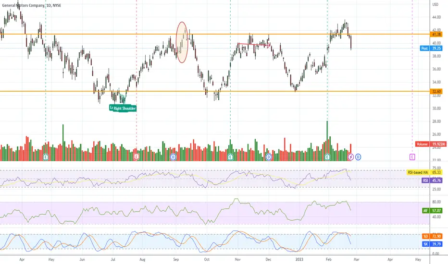The height and width of the screenshot is (264, 448).
Task: Click the 2023 label on time axis
Action: 299,259
